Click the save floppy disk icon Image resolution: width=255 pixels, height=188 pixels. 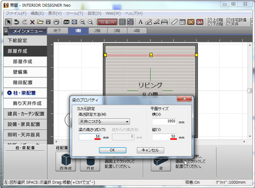48,22
